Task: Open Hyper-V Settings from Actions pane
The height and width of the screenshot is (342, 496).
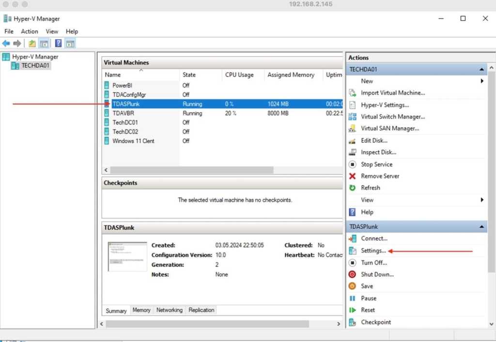Action: (386, 104)
